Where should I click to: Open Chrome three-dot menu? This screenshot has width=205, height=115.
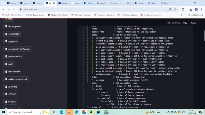[x=202, y=9]
